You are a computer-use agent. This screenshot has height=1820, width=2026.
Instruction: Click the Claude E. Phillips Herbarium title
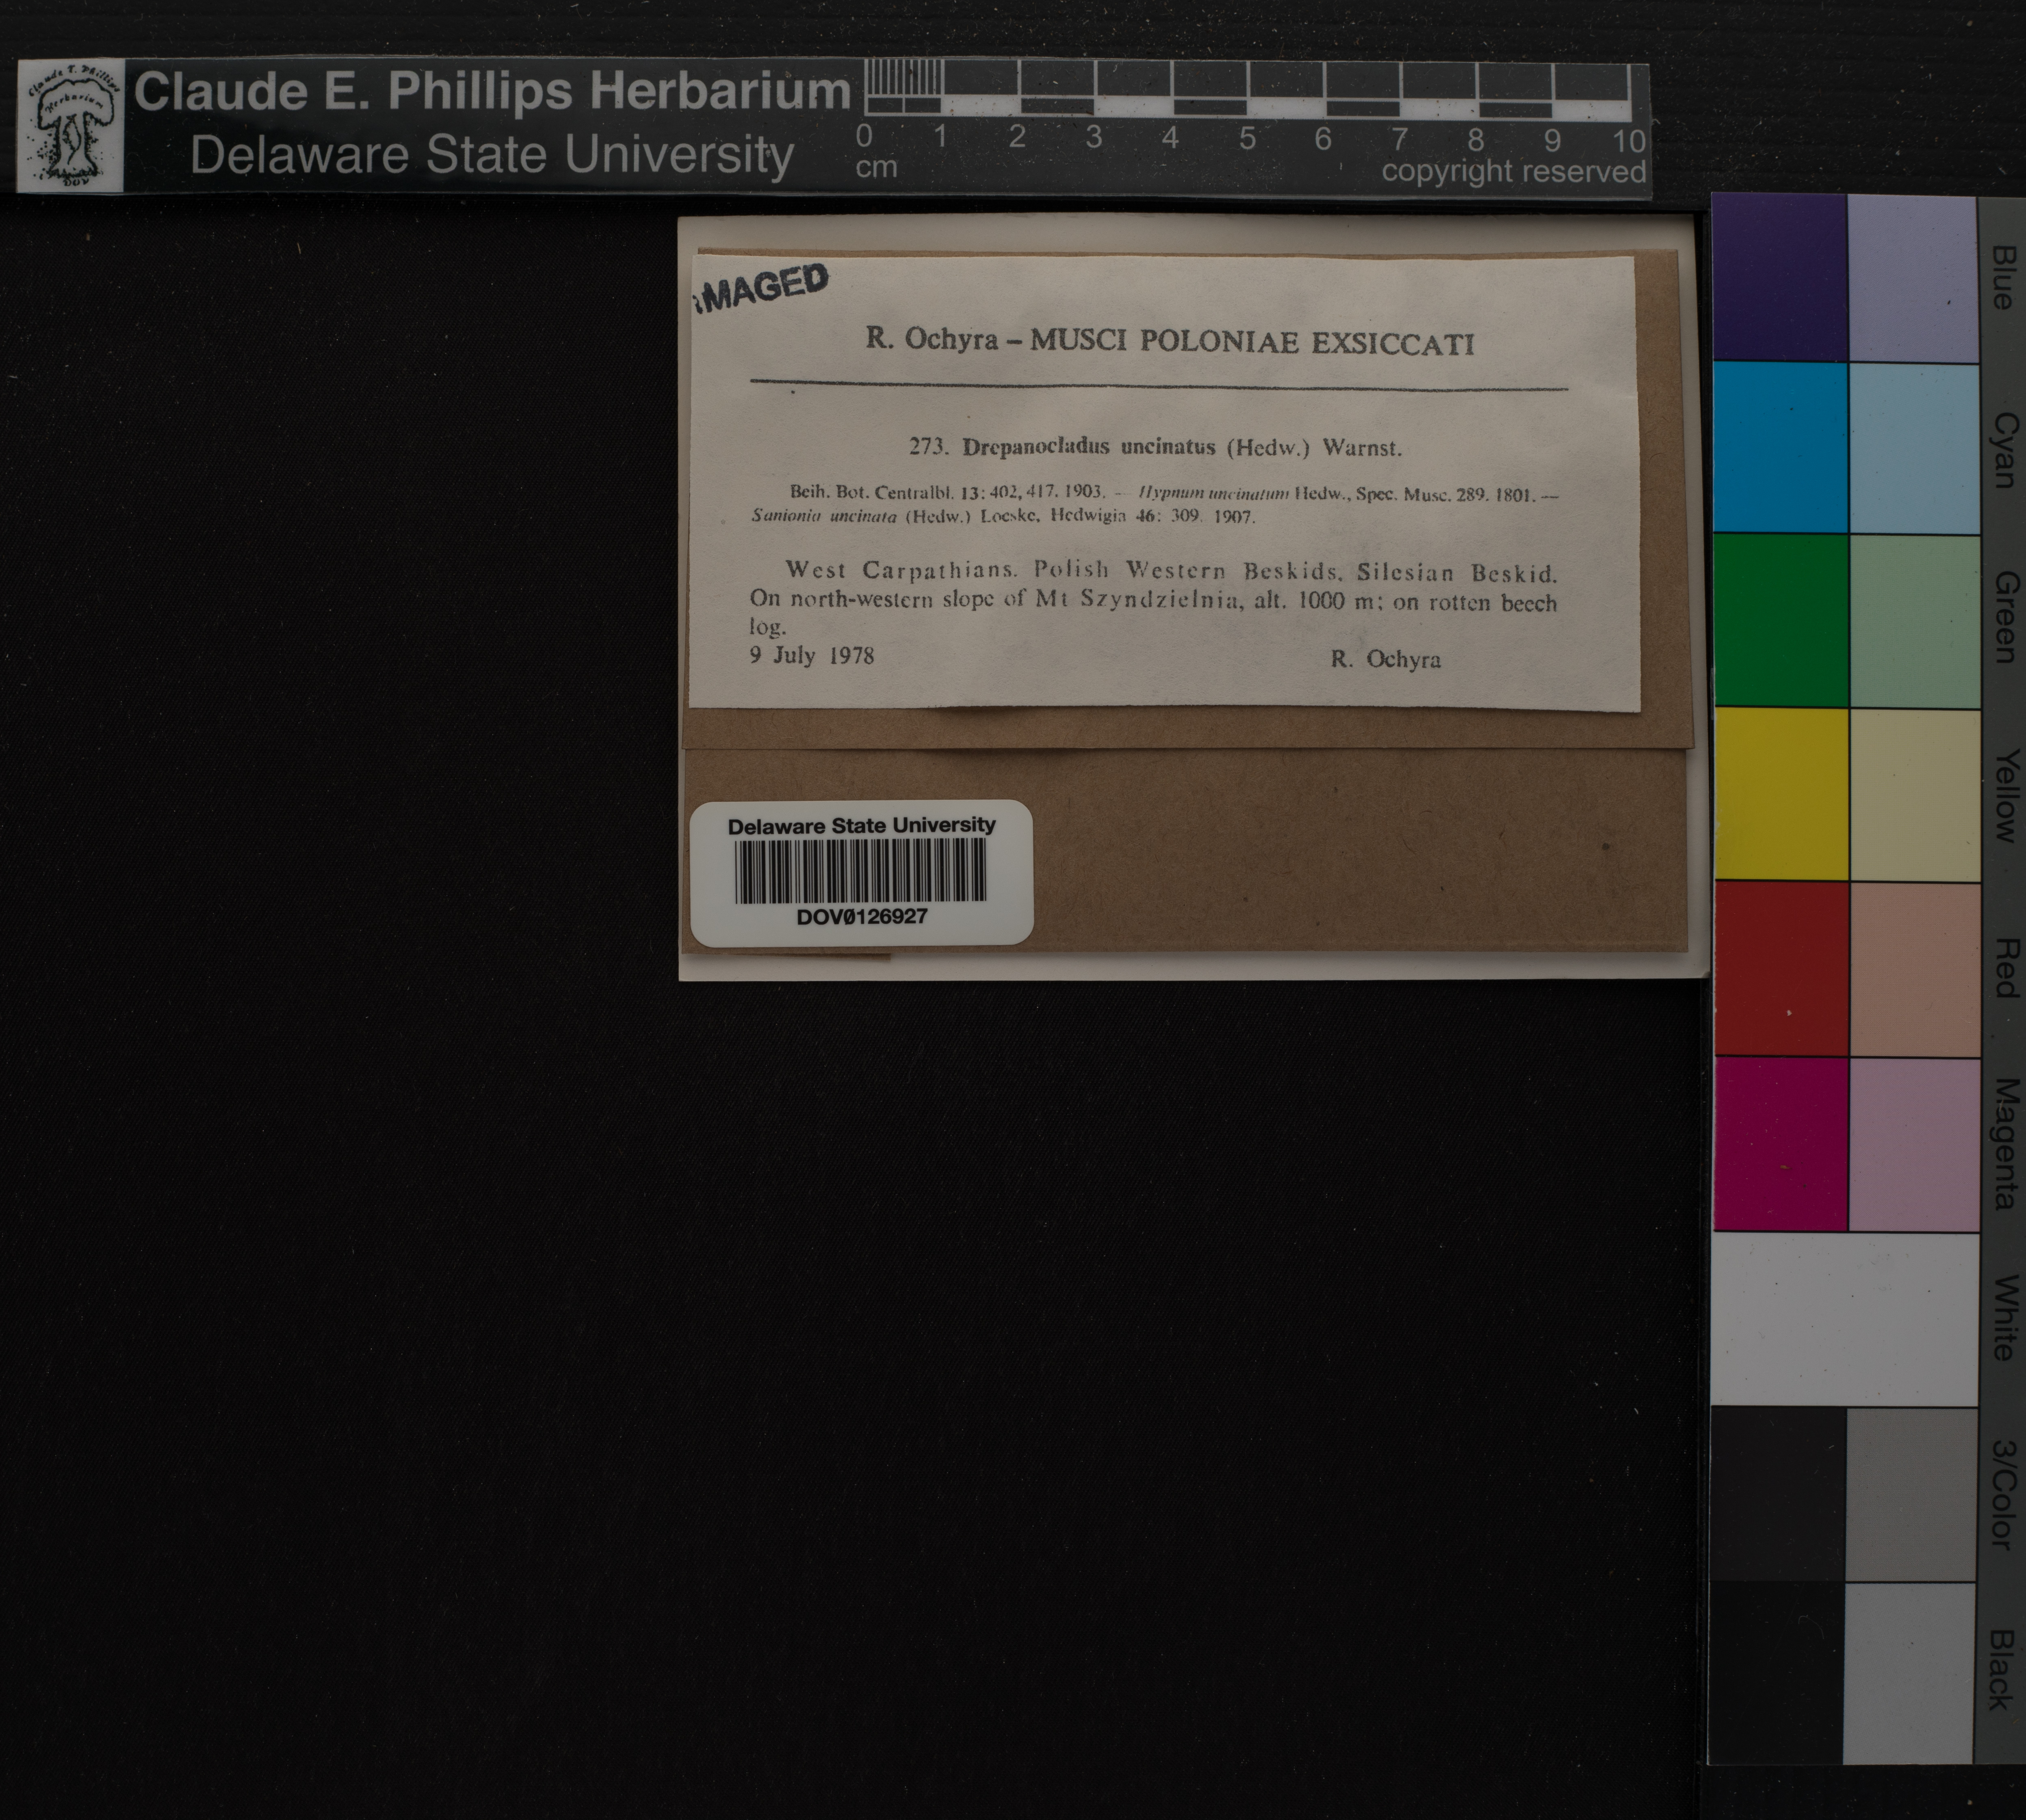[491, 91]
